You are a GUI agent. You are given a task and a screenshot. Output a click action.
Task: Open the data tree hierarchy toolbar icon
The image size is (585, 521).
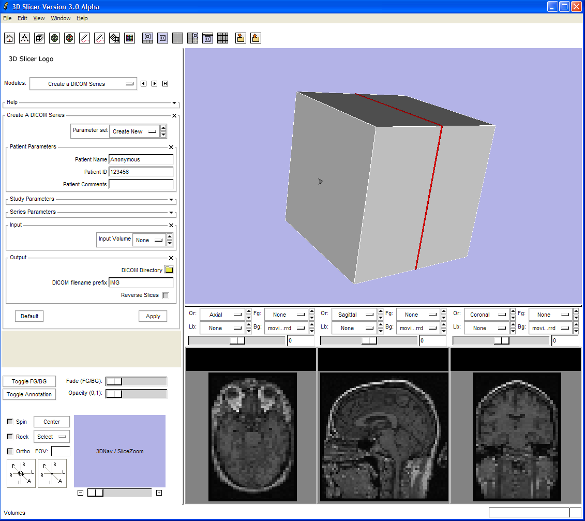[24, 38]
